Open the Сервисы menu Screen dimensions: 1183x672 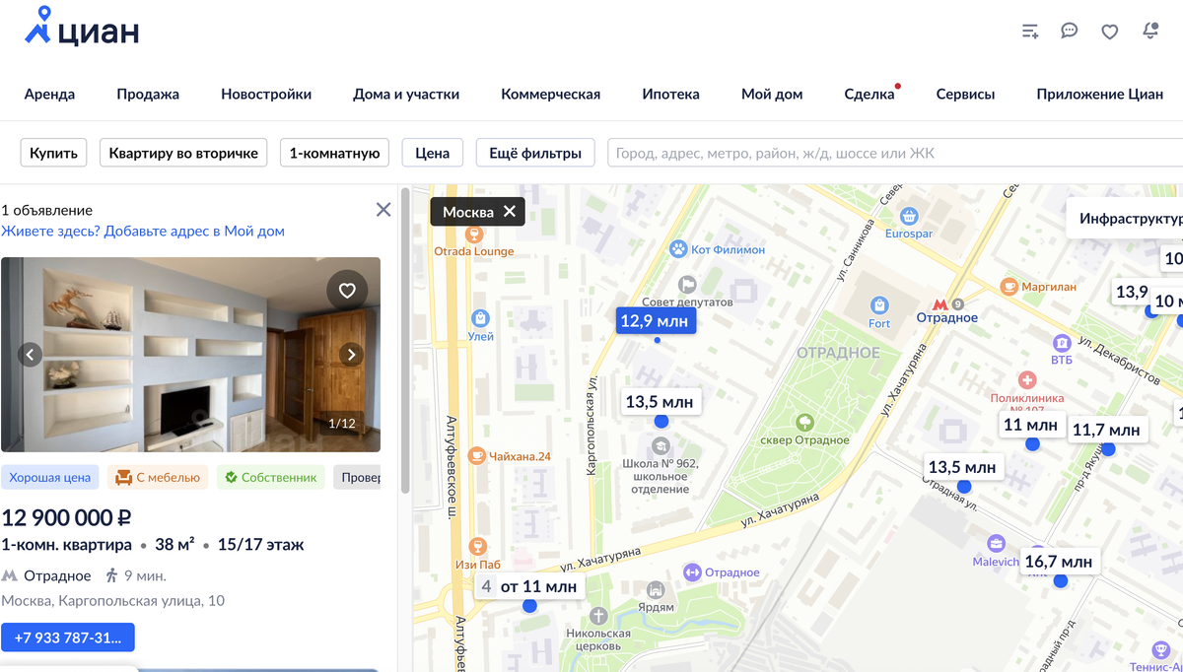[x=965, y=95]
